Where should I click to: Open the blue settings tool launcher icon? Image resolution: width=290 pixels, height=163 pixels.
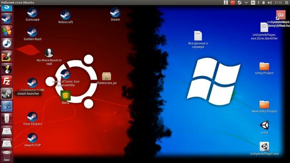click(x=7, y=106)
